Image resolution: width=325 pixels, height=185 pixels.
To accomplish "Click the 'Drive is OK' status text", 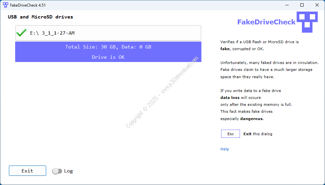I will (108, 57).
